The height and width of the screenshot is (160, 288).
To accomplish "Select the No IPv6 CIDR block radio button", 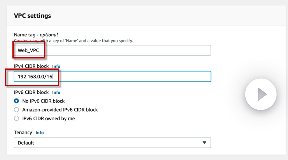I will [17, 101].
